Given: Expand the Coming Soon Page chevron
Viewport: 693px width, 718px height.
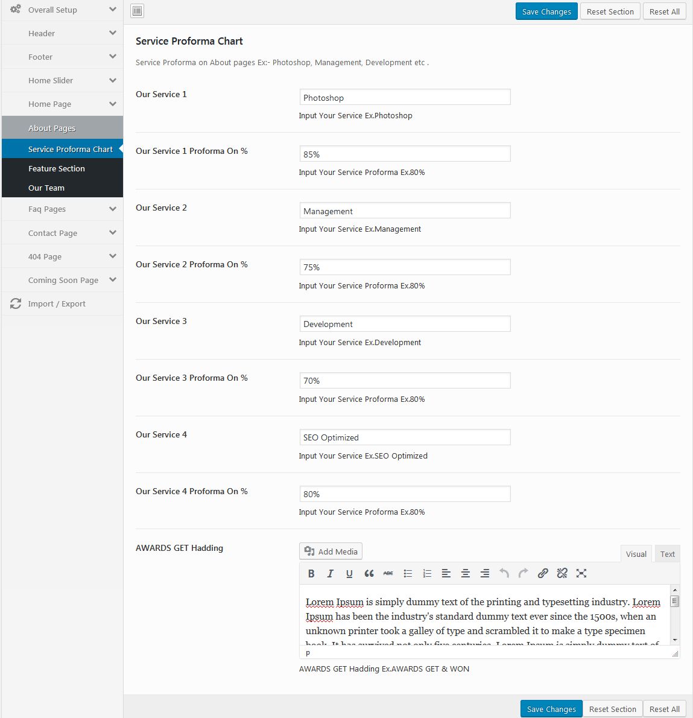Looking at the screenshot, I should click(113, 280).
